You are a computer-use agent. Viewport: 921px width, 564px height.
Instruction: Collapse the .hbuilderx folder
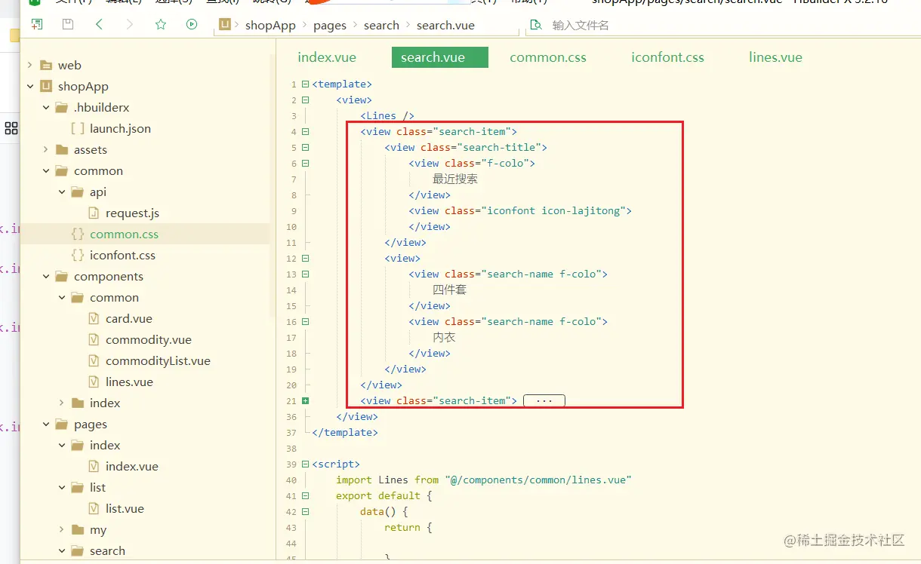pyautogui.click(x=46, y=107)
